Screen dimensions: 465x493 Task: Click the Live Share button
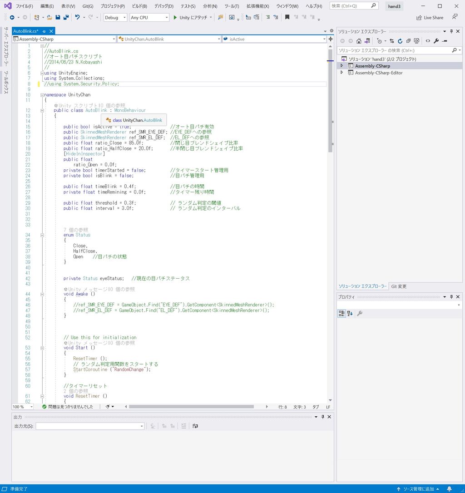click(x=430, y=18)
